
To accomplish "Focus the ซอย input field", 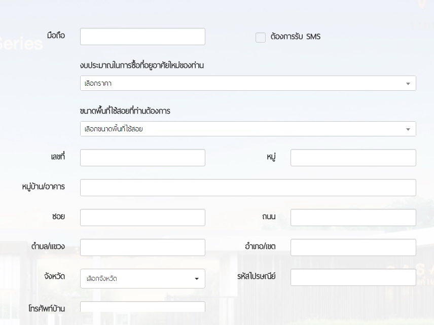I will click(x=142, y=218).
